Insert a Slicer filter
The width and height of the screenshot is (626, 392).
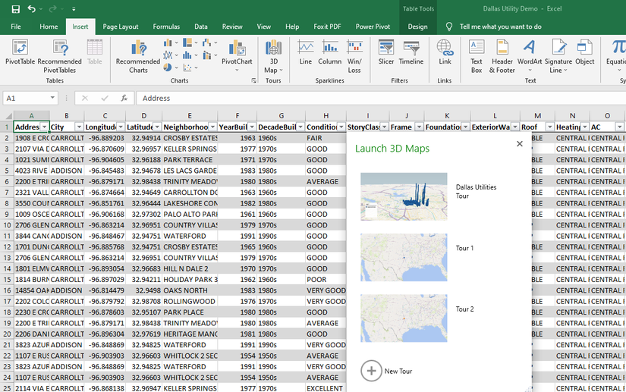pyautogui.click(x=386, y=52)
